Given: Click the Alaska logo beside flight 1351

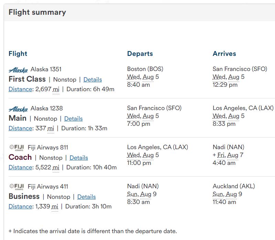Looking at the screenshot, I should point(18,70).
